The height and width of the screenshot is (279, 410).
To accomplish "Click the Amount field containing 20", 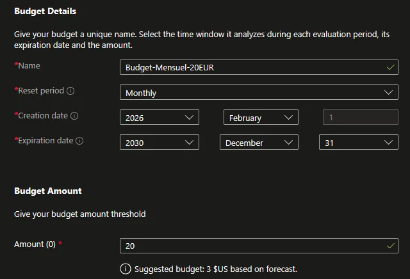I will click(x=259, y=246).
